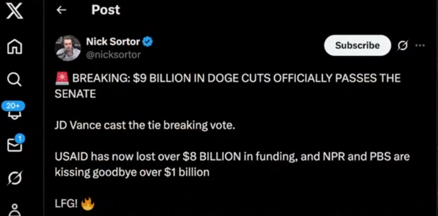
Task: Click the unread message badge showing 1
Action: [20, 138]
